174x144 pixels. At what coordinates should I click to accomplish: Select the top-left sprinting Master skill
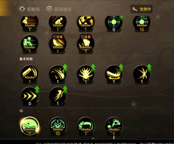[x=30, y=23]
